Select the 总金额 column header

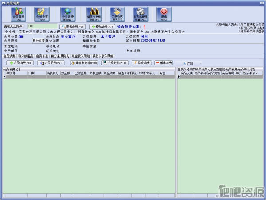point(67,73)
